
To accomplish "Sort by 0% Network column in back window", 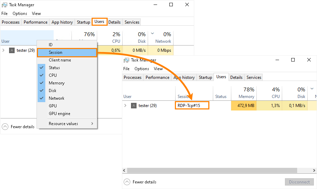I will tap(161, 38).
